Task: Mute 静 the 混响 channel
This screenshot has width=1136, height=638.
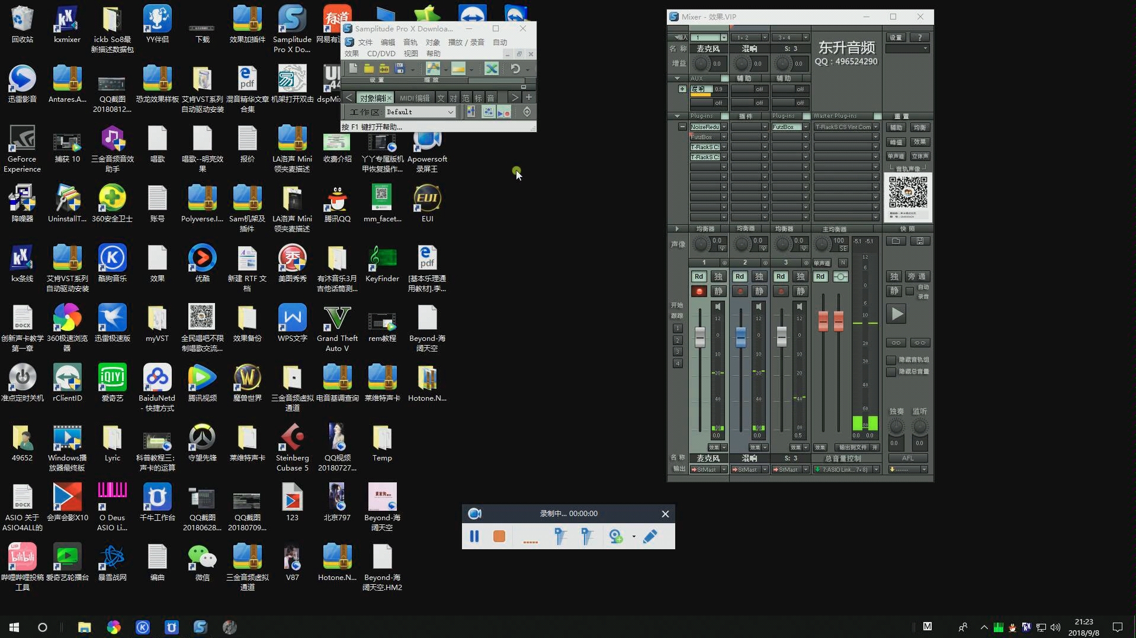Action: (759, 291)
